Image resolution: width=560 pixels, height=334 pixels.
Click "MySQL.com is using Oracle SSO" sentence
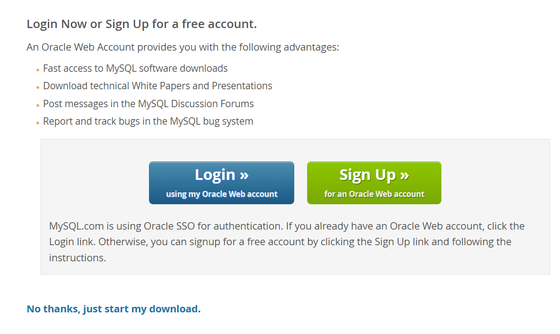pos(166,226)
